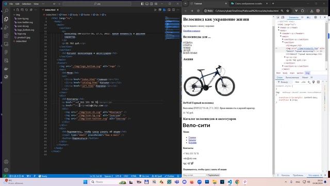Open Manage gear in VS Code activity bar
The image size is (330, 186).
tap(6, 170)
